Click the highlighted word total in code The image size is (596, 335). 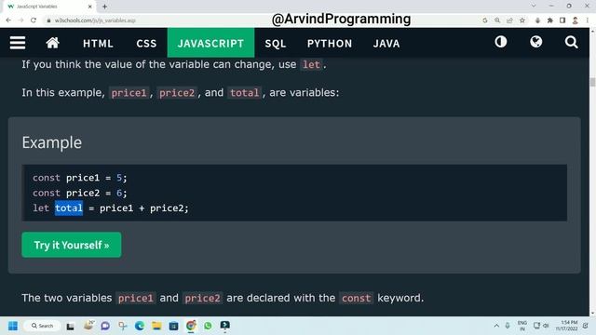tap(69, 208)
